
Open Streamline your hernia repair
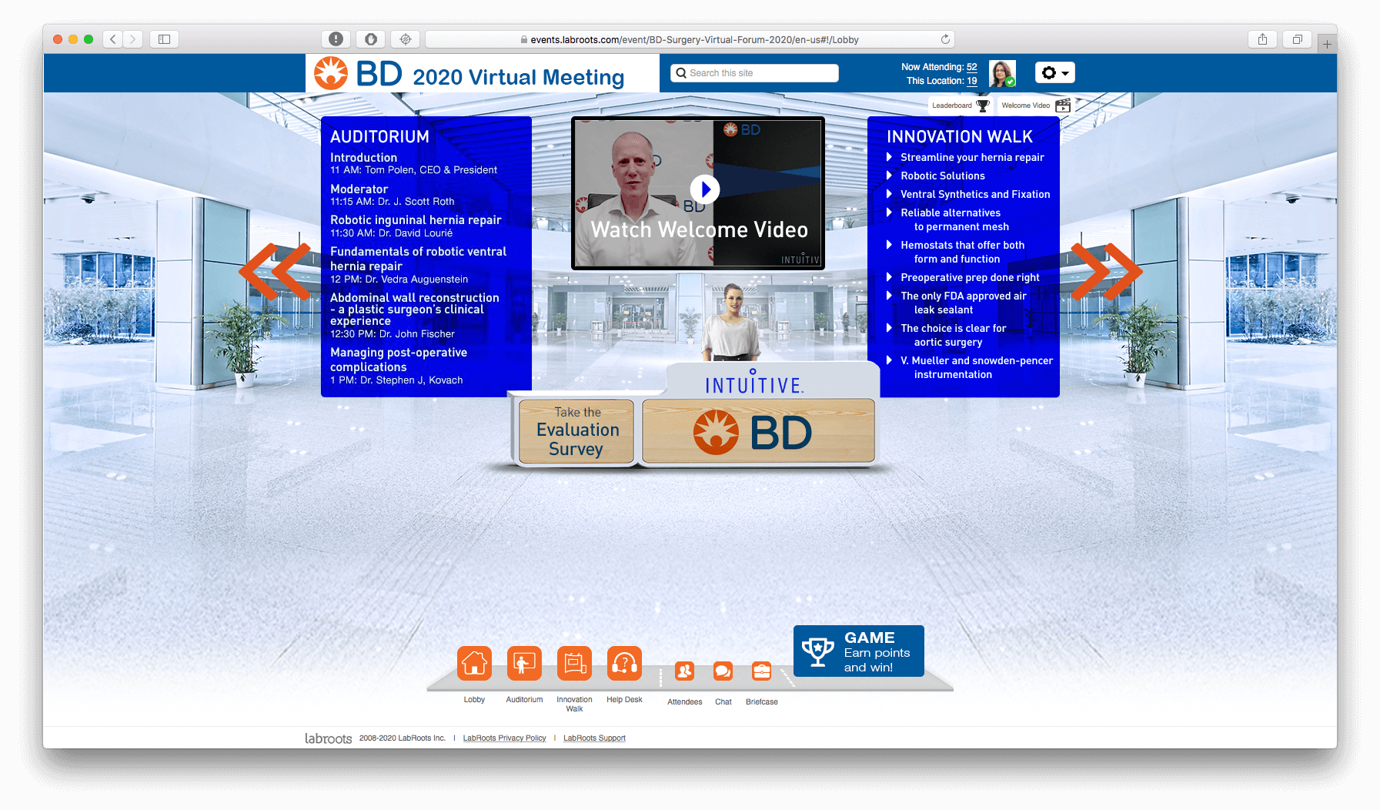[x=972, y=158]
